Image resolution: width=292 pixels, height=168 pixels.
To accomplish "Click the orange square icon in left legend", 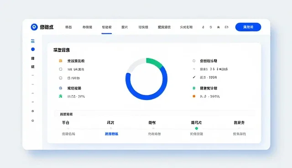I will pos(61,61).
